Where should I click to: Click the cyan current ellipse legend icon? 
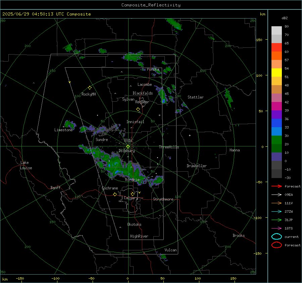click(x=276, y=237)
